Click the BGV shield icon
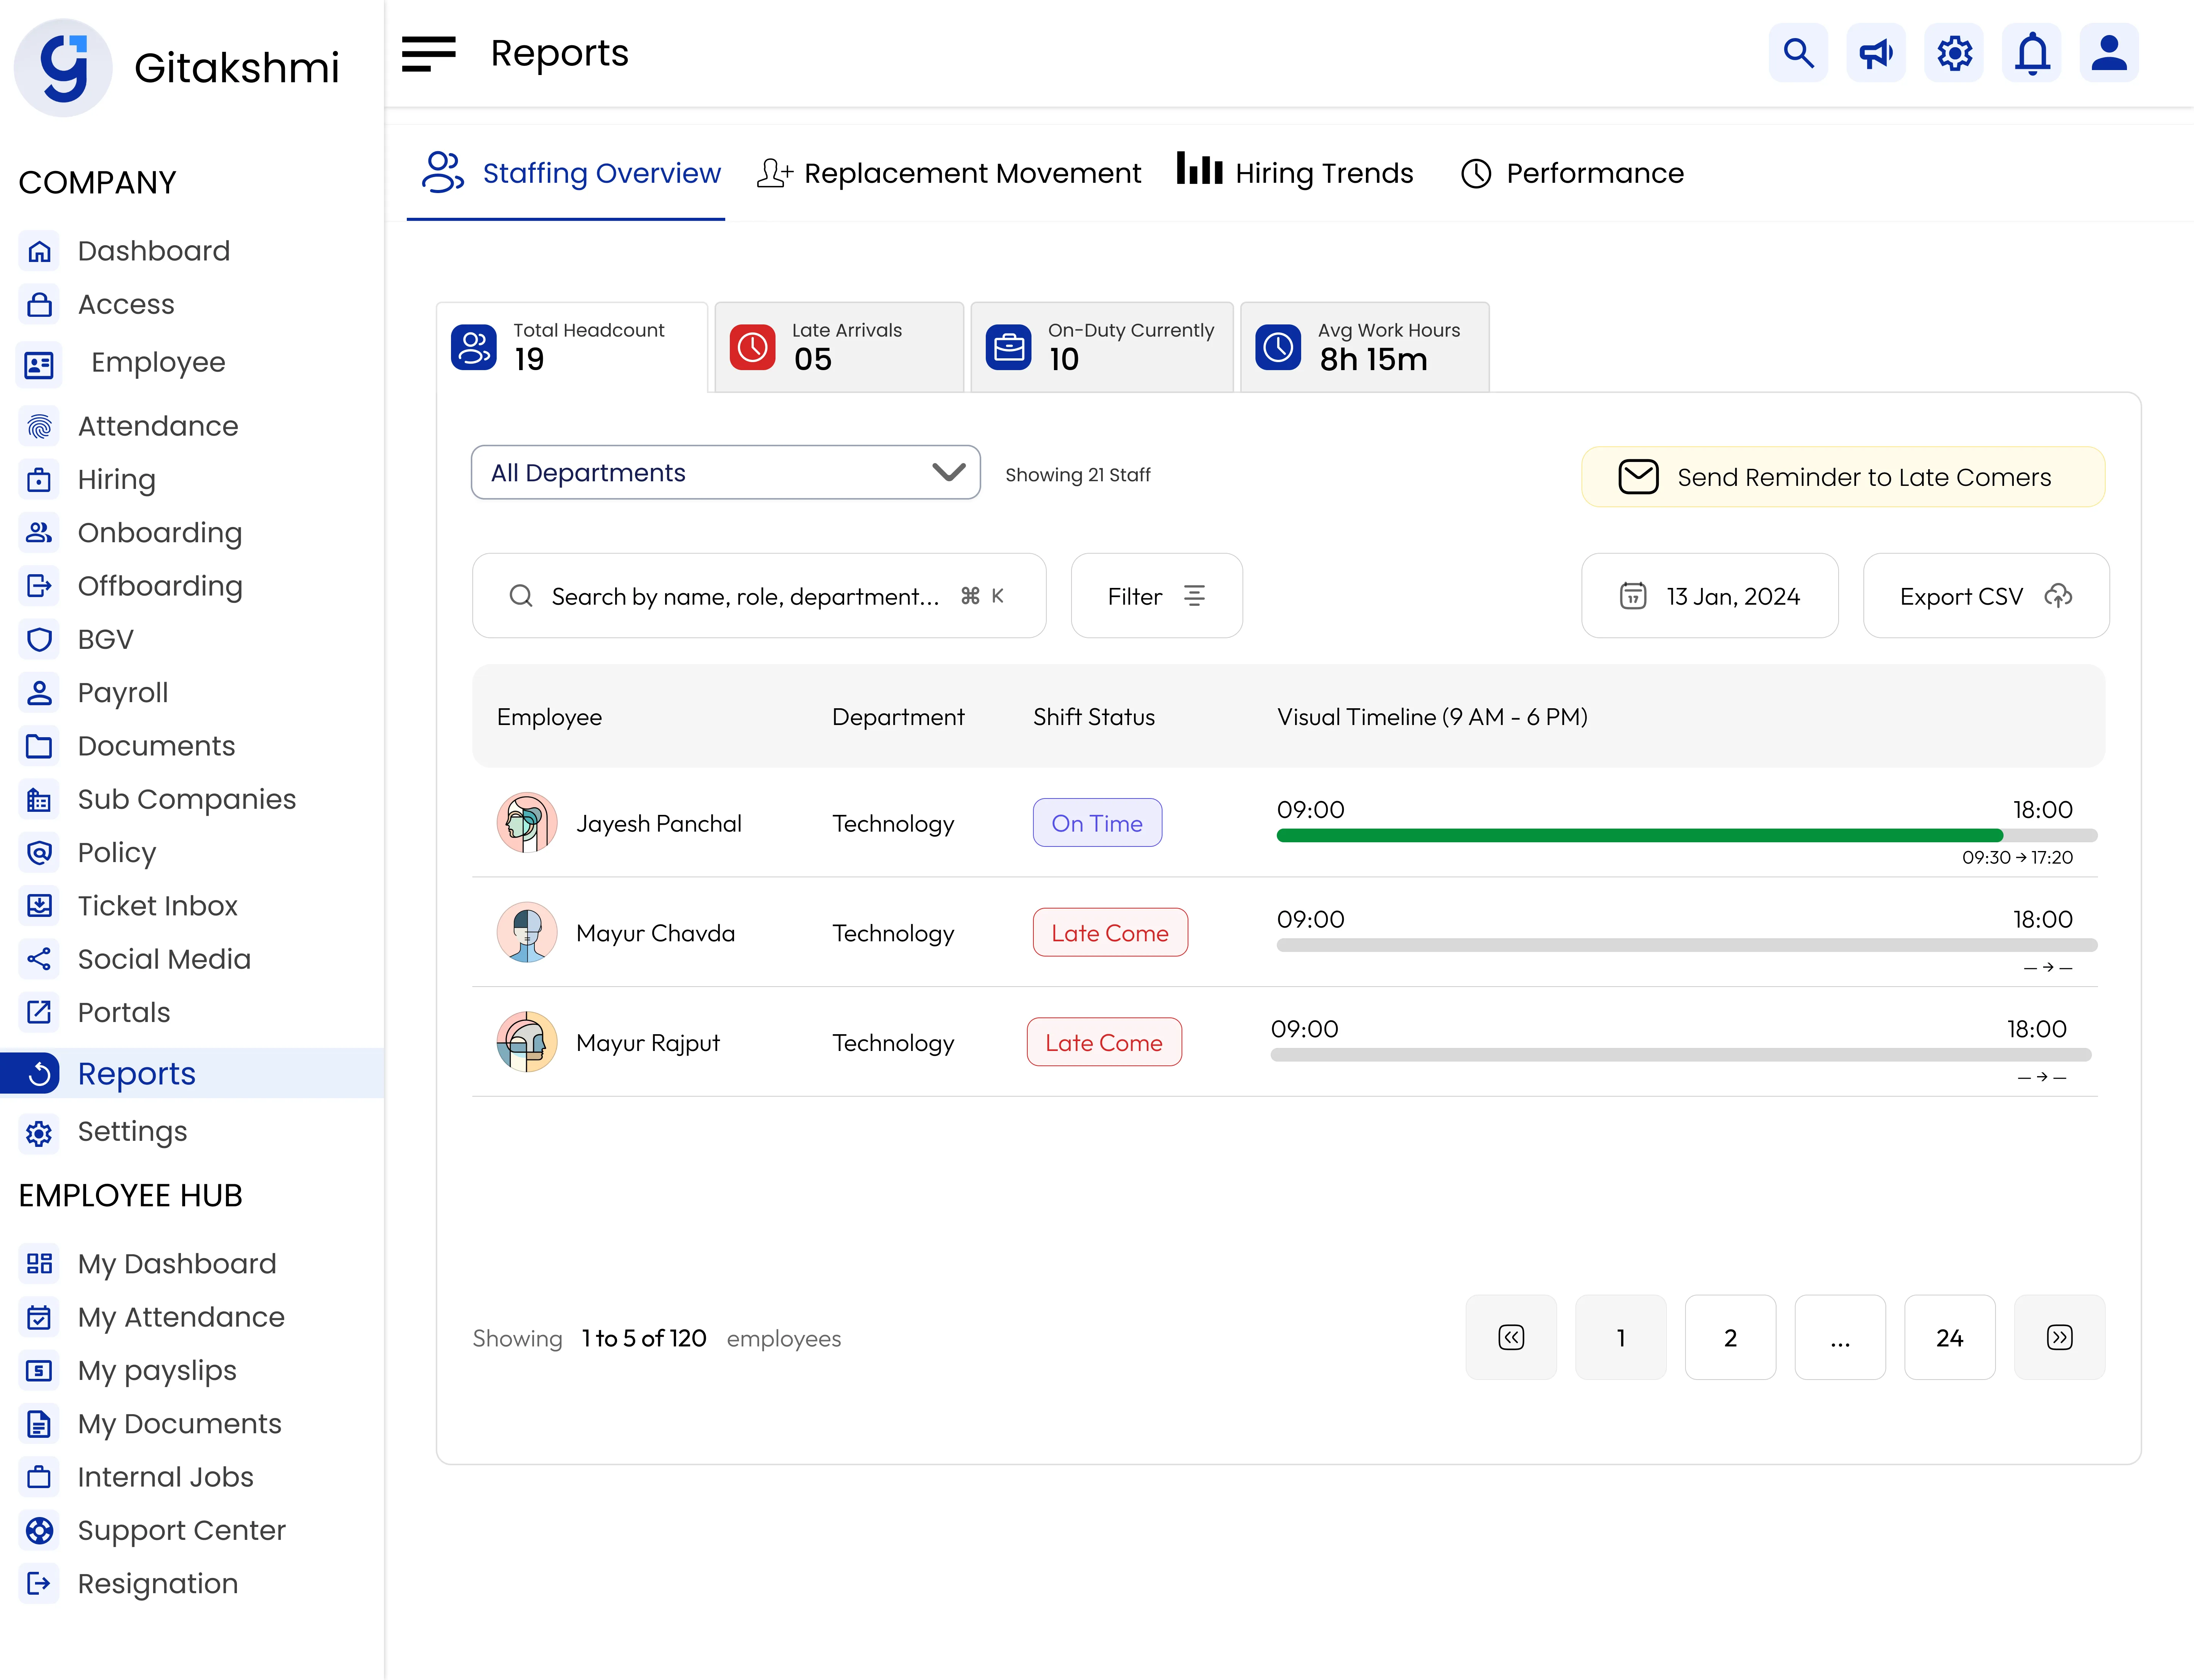Image resolution: width=2194 pixels, height=1680 pixels. (39, 640)
